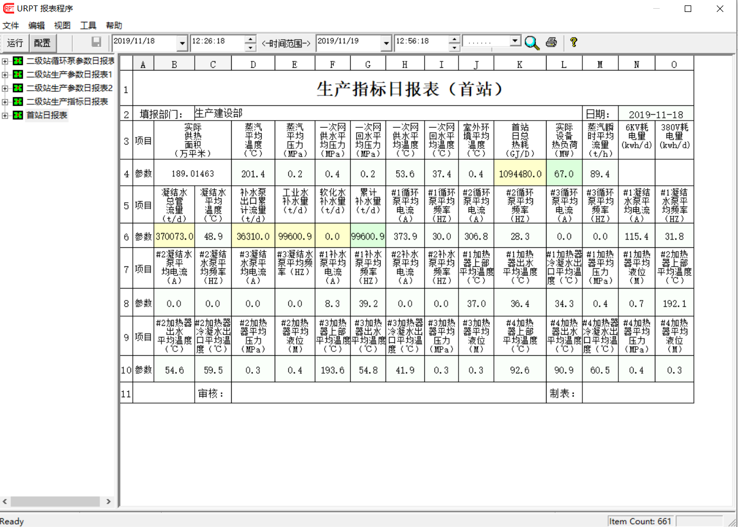Screen dimensions: 738x527
Task: Select 二级站生产参数日报表2 in the tree
Action: click(70, 88)
